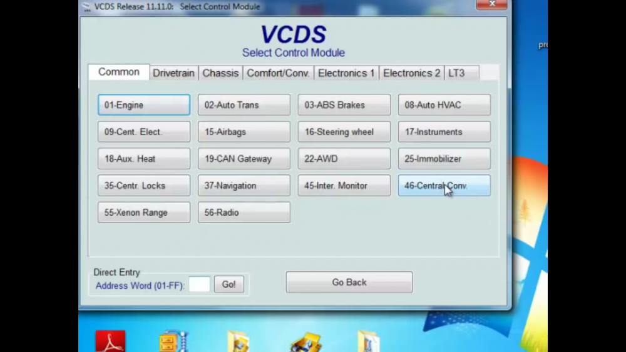Switch to Comfort/Conv. tab

[x=279, y=73]
